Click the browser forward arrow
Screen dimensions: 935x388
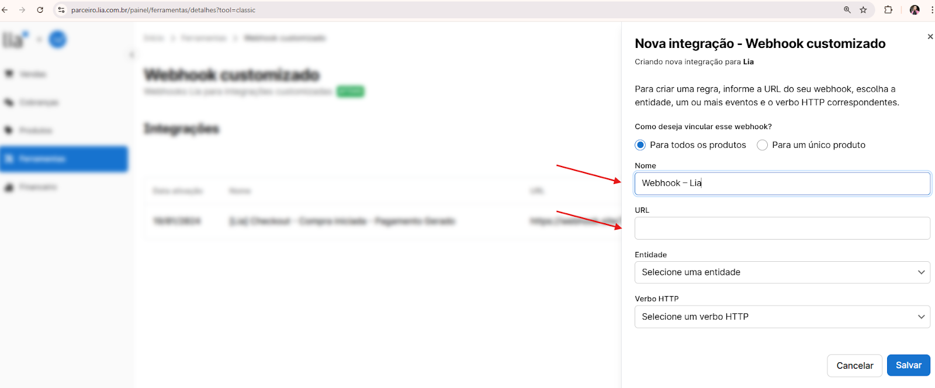point(22,10)
